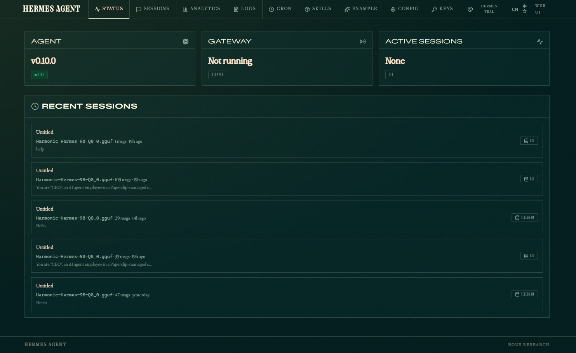This screenshot has width=576, height=353.
Task: Open the theme palette icon next to Hermes Teal
Action: pos(470,9)
